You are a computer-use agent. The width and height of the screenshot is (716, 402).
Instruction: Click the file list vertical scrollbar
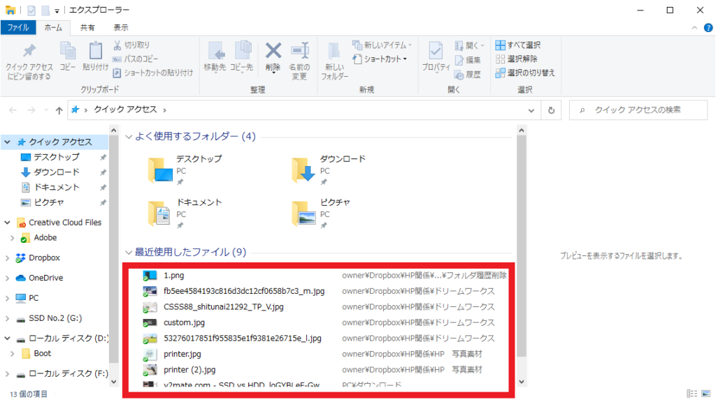522,256
